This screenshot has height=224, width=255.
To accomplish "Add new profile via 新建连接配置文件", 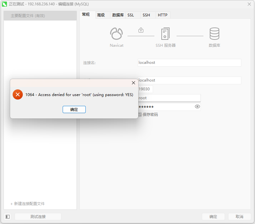I will 28,204.
